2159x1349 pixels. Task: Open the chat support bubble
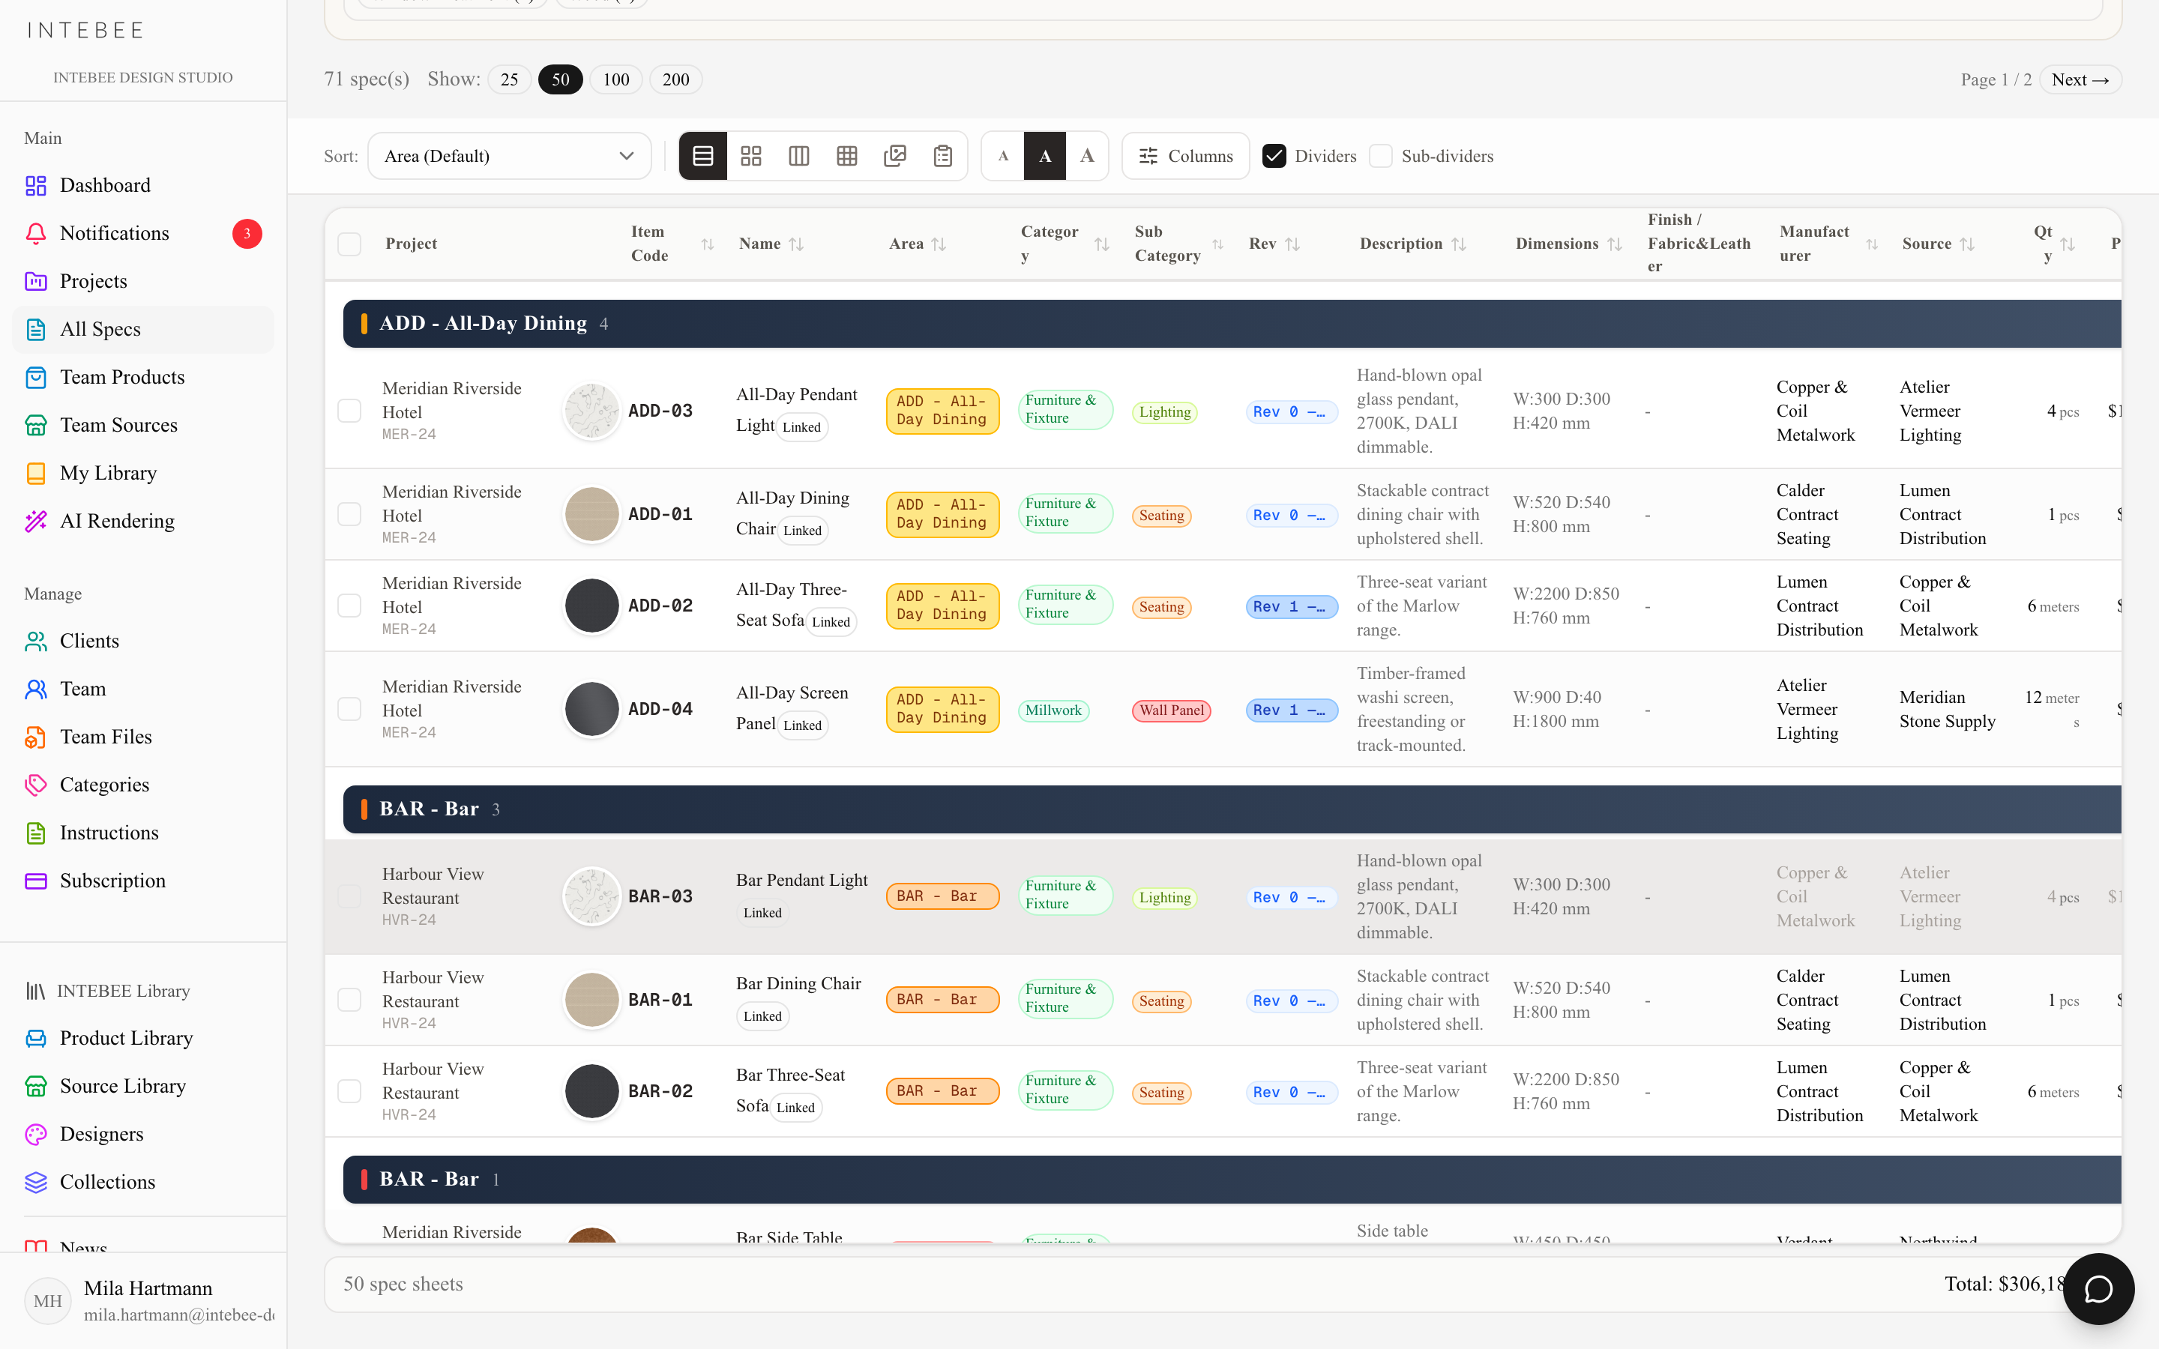[x=2098, y=1288]
